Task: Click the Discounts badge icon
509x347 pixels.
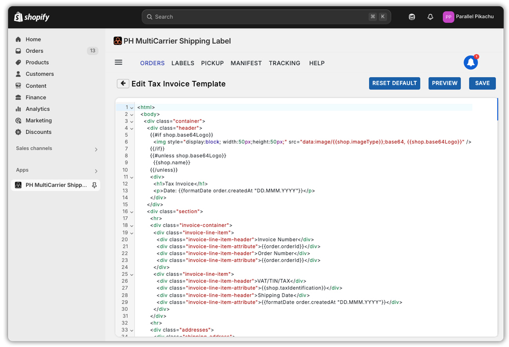Action: 18,132
